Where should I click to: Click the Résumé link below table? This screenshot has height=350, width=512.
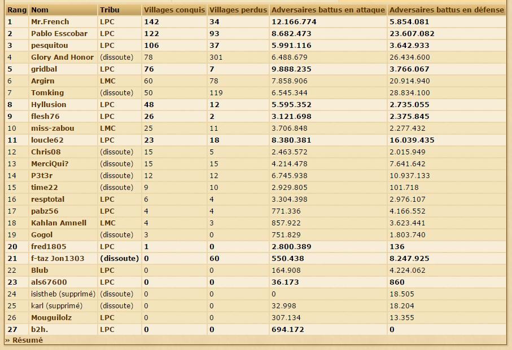(28, 340)
